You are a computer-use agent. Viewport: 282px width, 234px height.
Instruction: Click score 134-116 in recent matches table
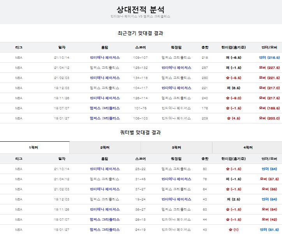pyautogui.click(x=140, y=78)
